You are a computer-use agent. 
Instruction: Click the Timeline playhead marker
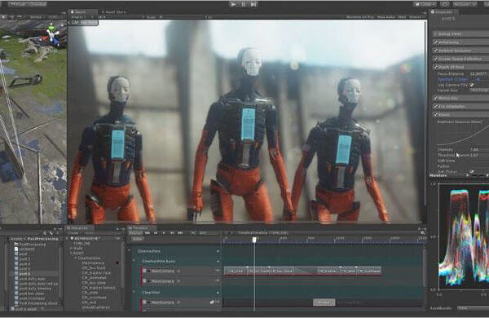254,240
